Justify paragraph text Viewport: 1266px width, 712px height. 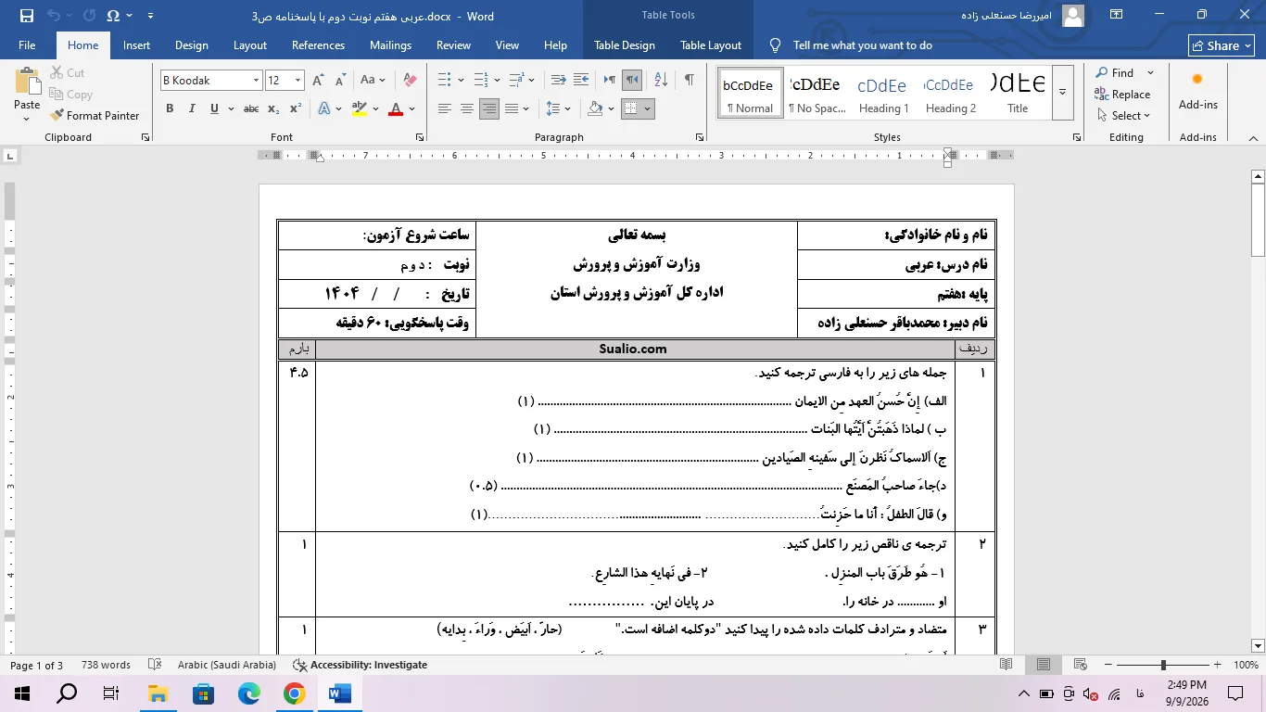click(512, 108)
